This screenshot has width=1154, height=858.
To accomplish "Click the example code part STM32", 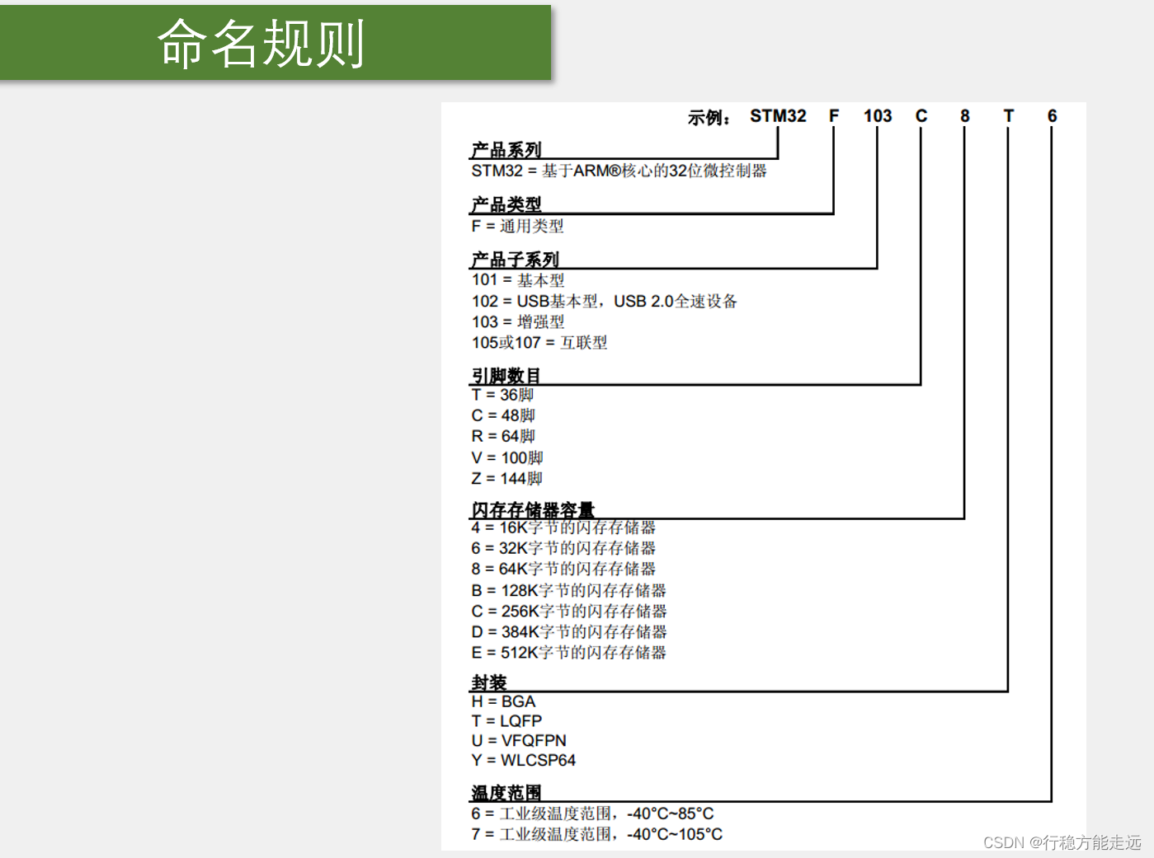I will coord(778,116).
